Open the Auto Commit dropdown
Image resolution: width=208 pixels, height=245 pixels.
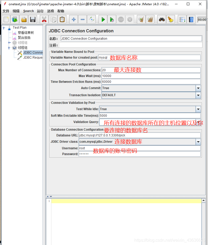[x=198, y=88]
